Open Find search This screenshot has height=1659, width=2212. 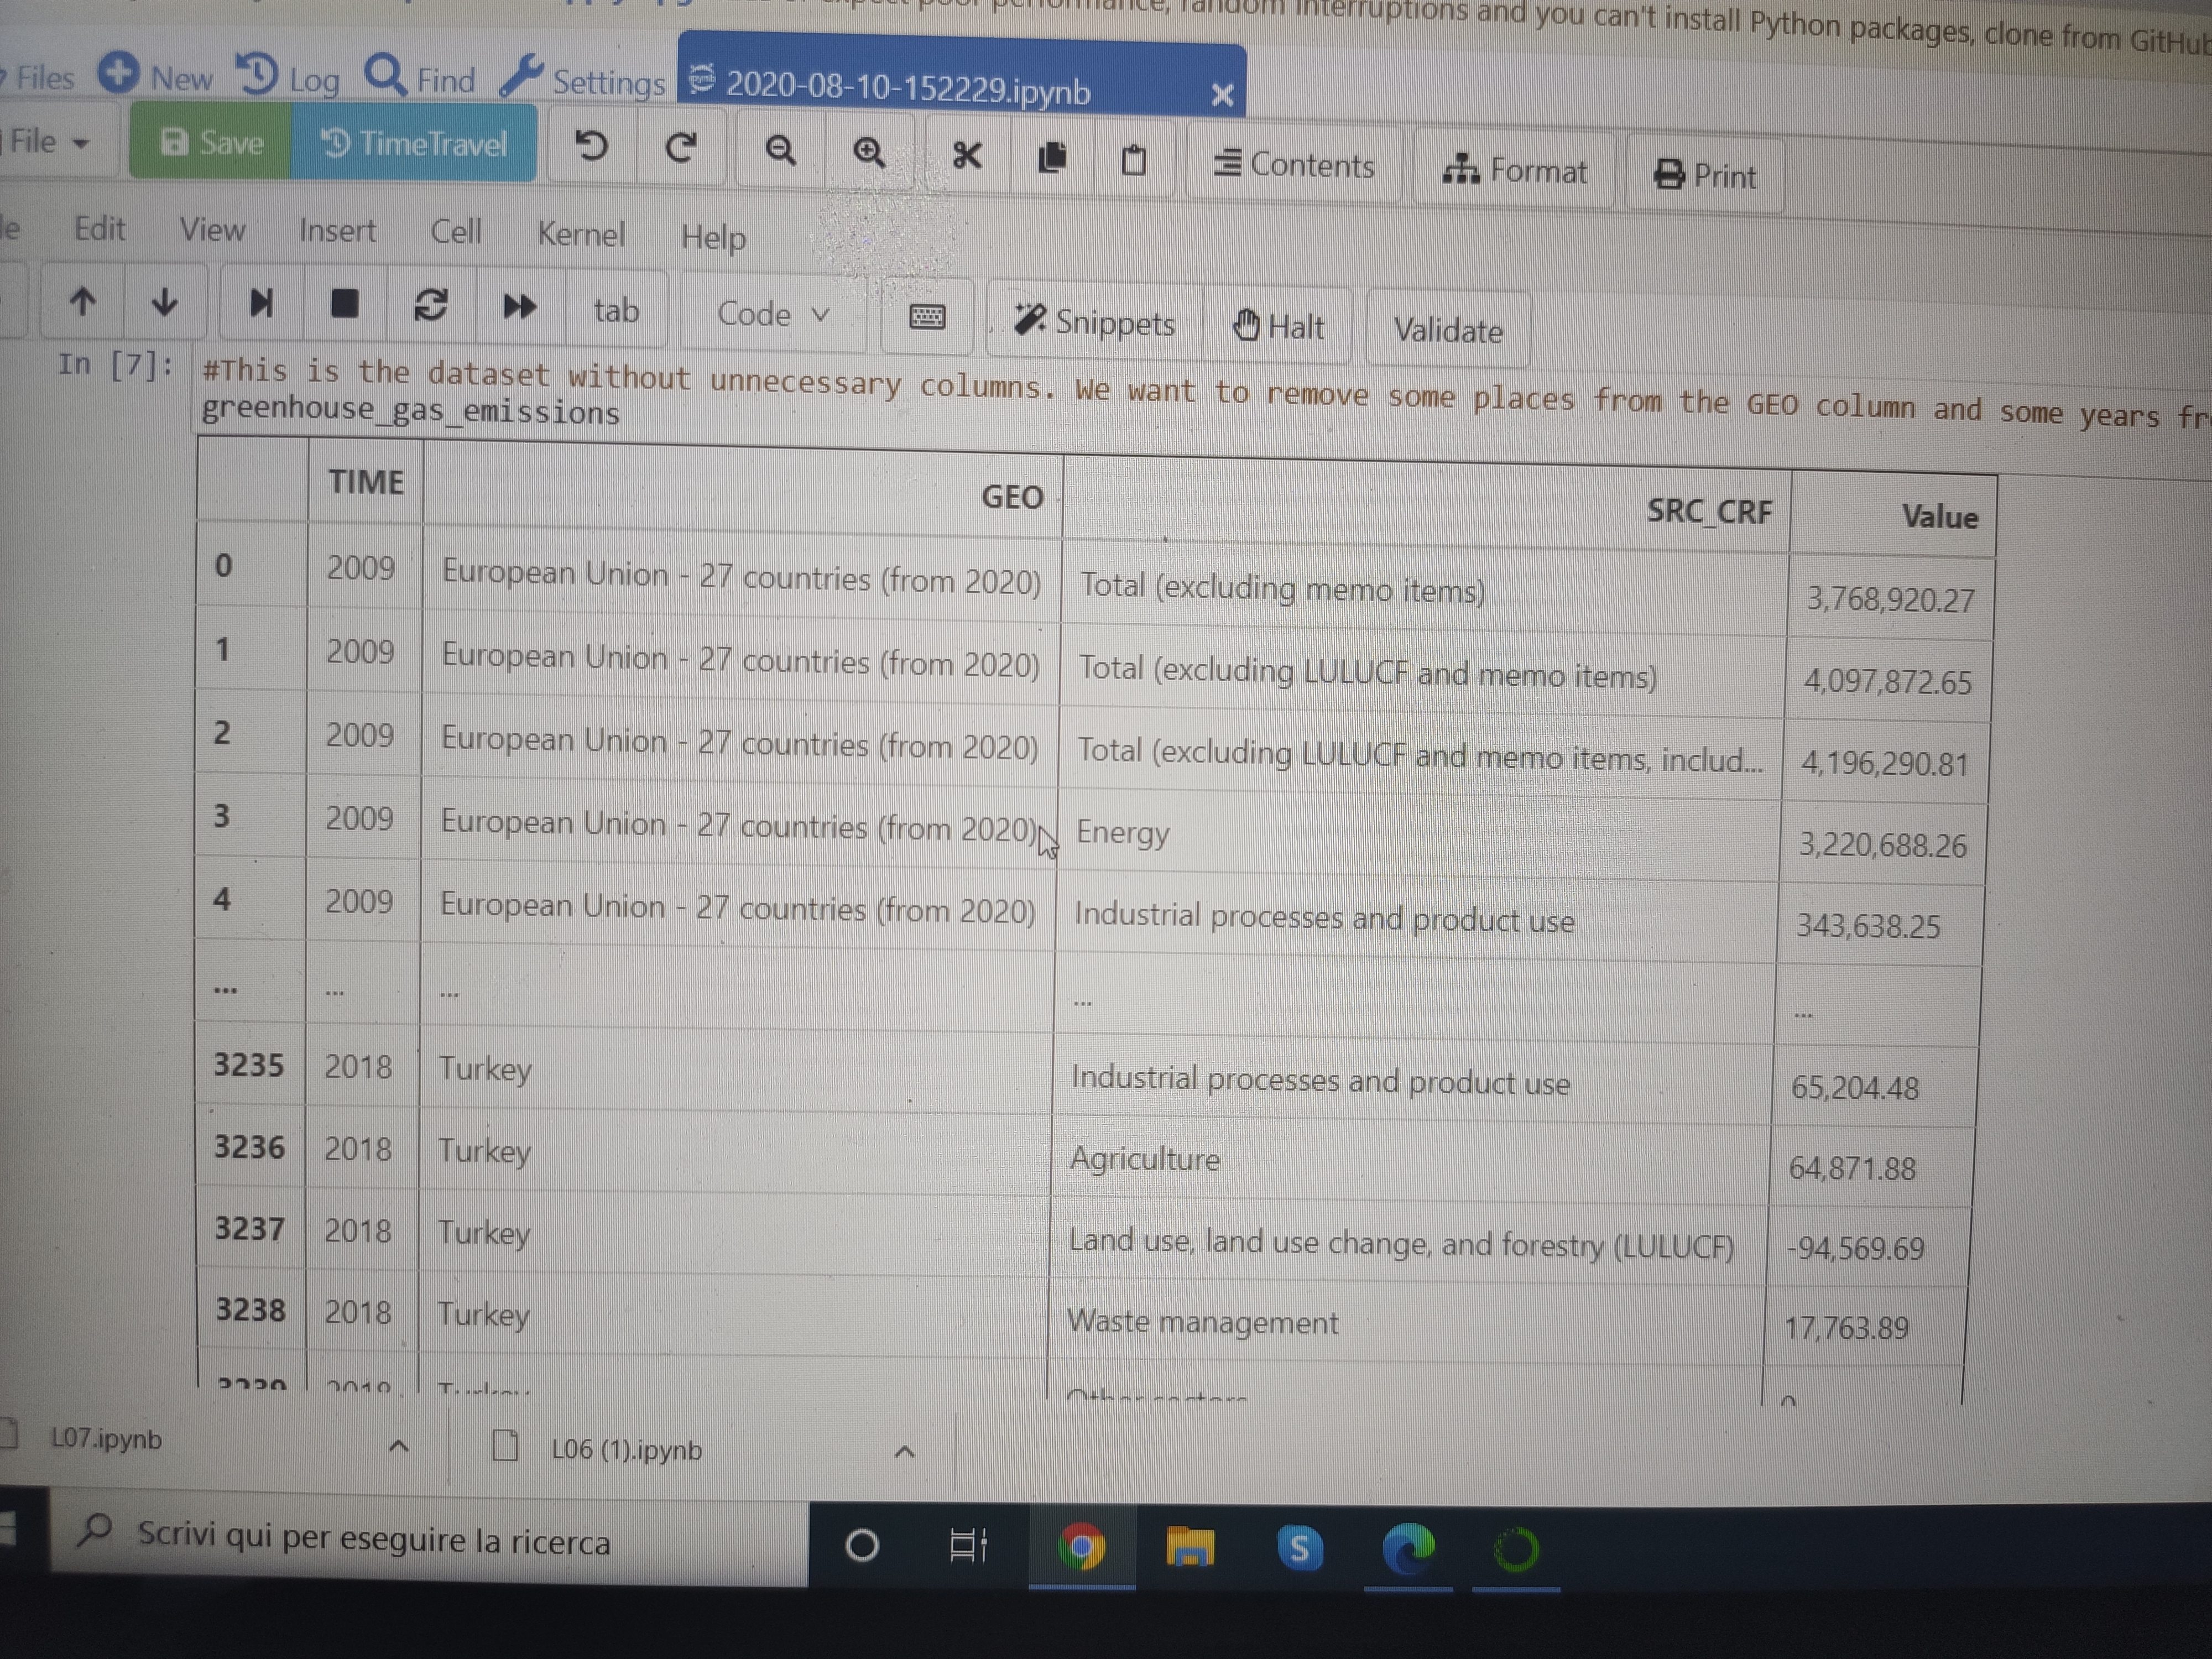tap(420, 78)
